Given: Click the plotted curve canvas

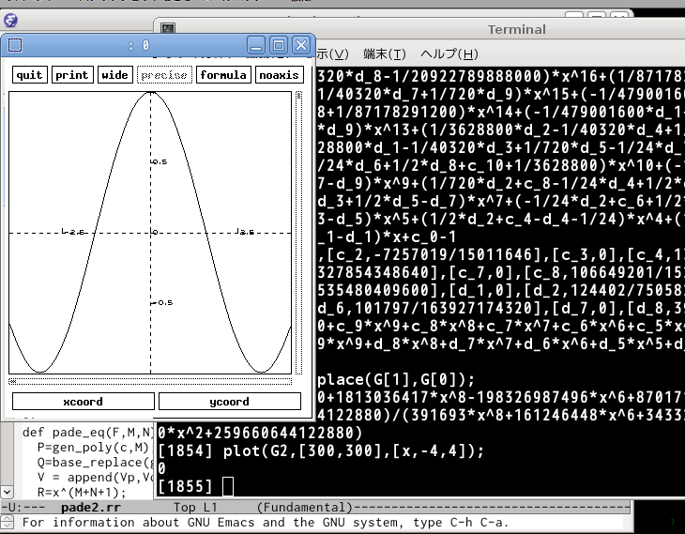Looking at the screenshot, I should pyautogui.click(x=150, y=233).
